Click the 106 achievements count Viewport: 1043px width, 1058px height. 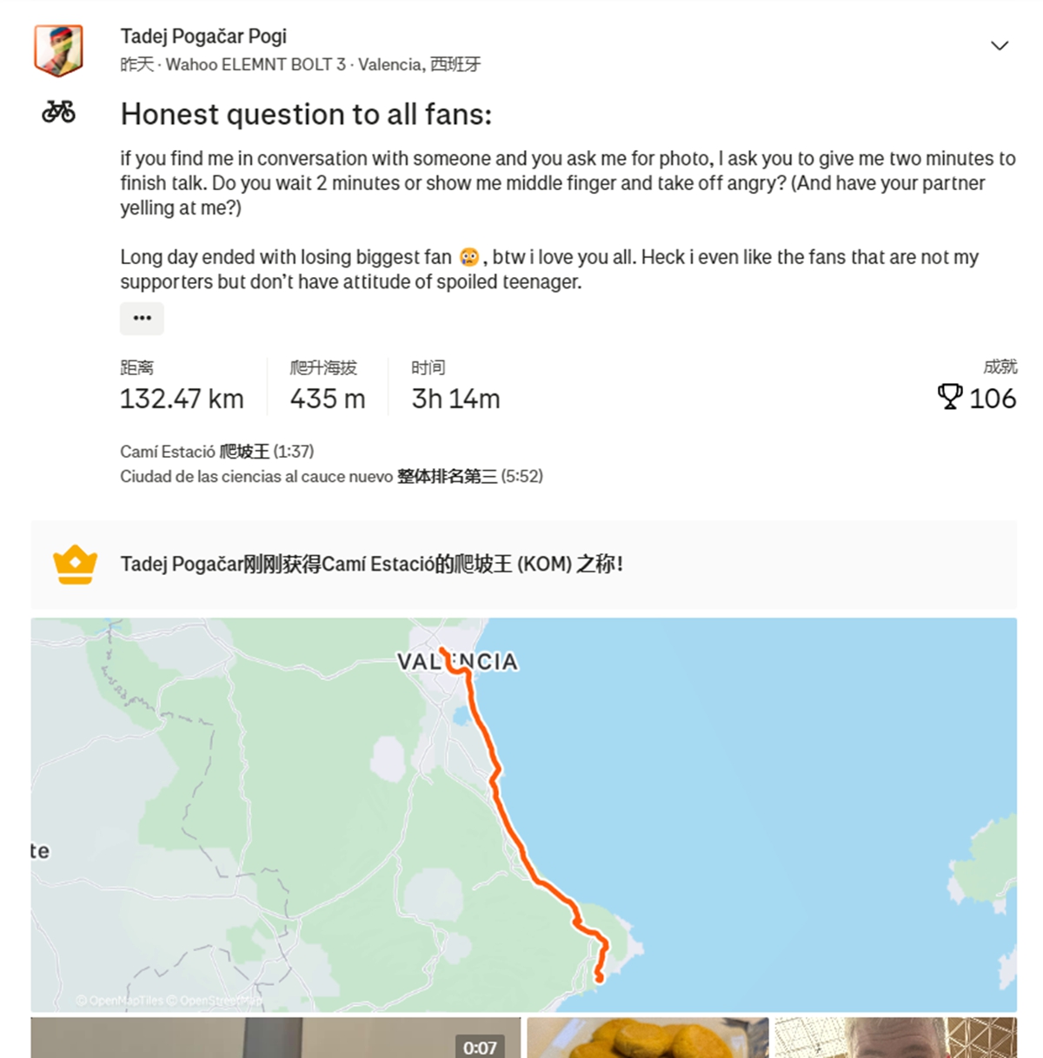click(993, 399)
